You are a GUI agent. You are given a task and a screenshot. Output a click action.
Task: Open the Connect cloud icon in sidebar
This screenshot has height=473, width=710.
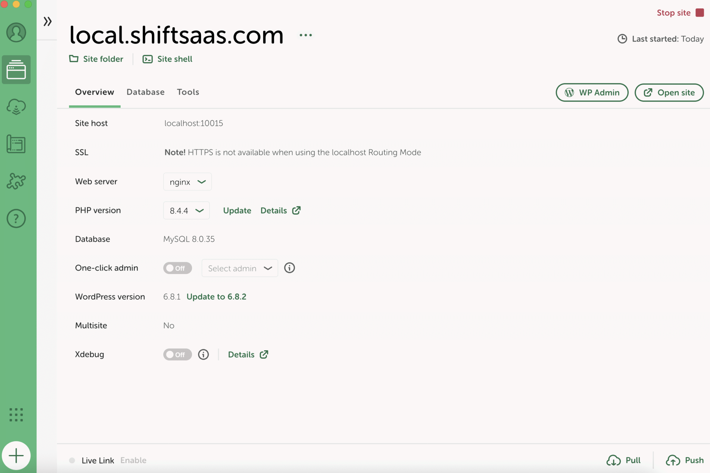pos(16,107)
